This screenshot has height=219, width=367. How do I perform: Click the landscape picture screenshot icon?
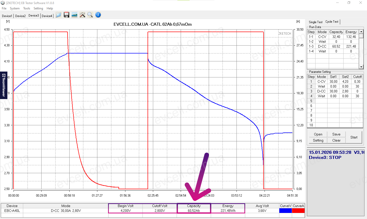click(74, 15)
